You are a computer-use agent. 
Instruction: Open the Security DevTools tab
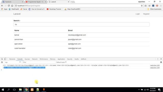click(70, 59)
